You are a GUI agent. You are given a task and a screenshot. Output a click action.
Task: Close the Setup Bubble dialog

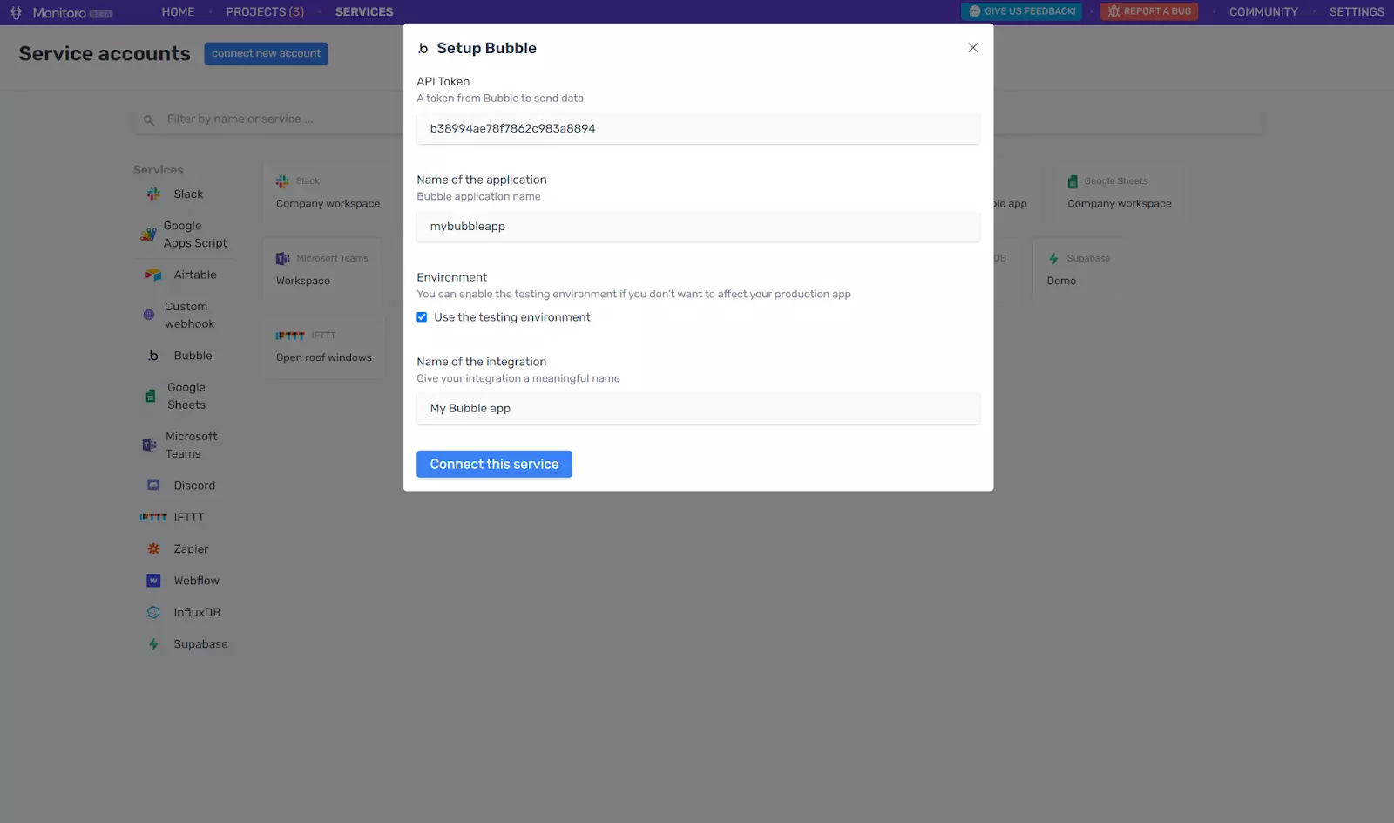click(x=973, y=48)
